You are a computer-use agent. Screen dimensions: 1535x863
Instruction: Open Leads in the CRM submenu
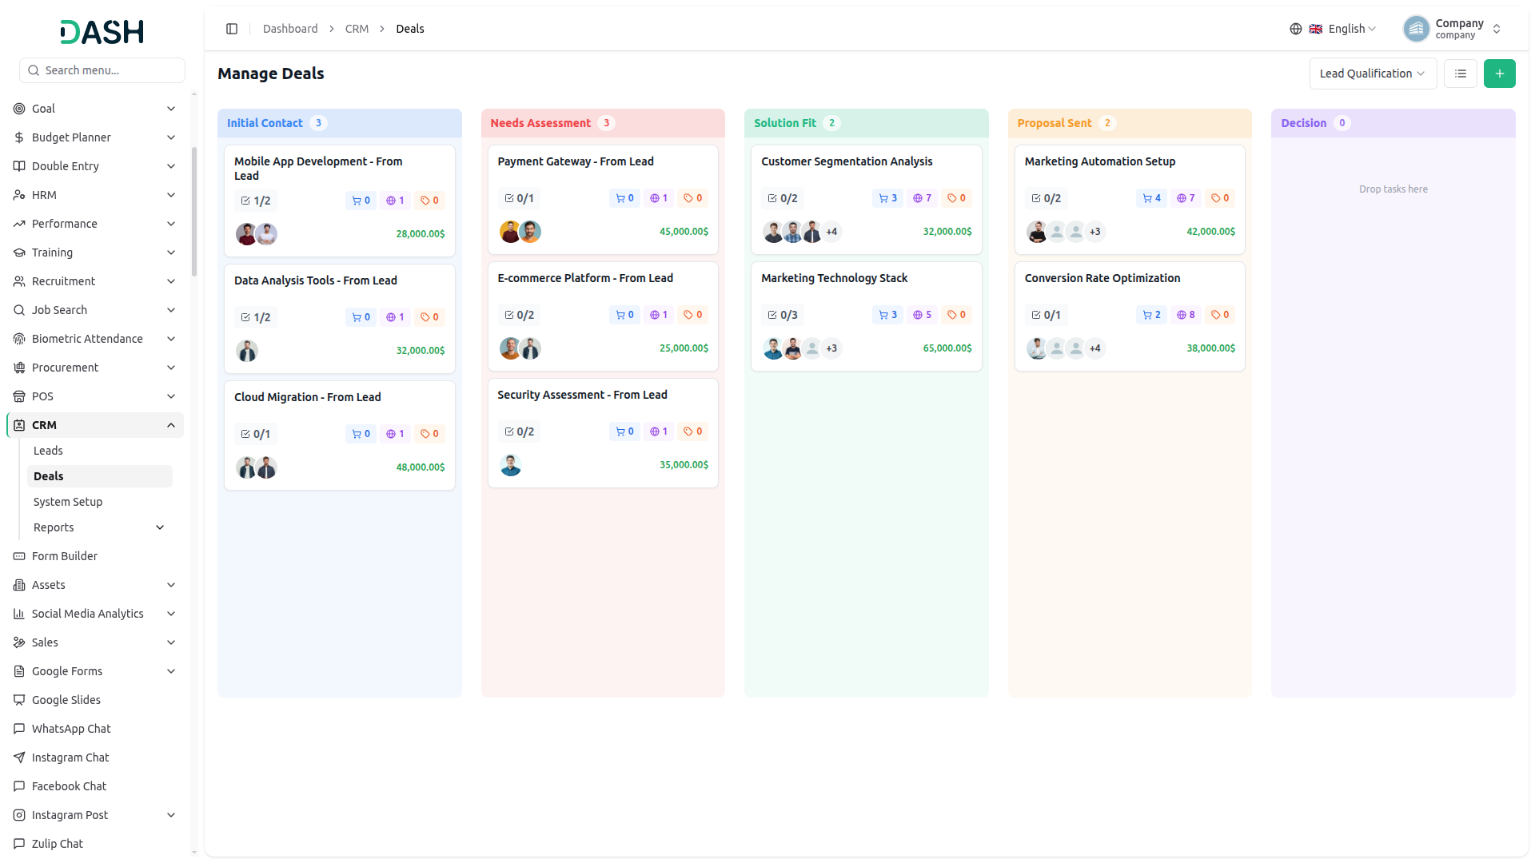click(100, 451)
